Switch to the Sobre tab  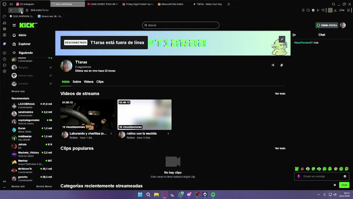pyautogui.click(x=77, y=82)
